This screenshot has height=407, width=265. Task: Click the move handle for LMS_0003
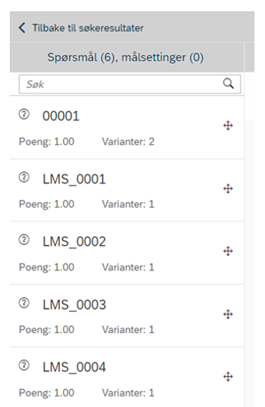(228, 314)
